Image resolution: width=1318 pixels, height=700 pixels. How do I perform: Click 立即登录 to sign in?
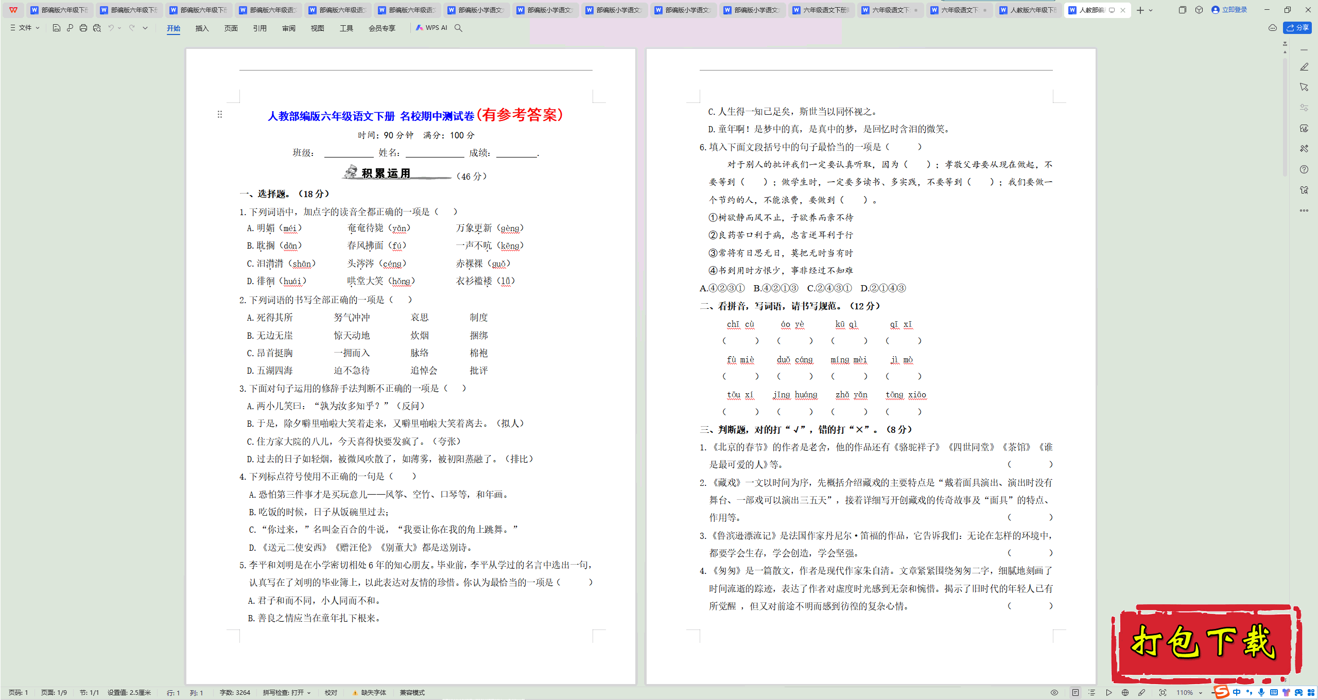point(1229,10)
